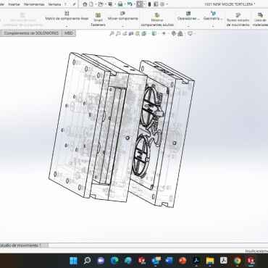Expand the Mover componente dropdown arrow
The height and width of the screenshot is (268, 268).
tap(123, 26)
